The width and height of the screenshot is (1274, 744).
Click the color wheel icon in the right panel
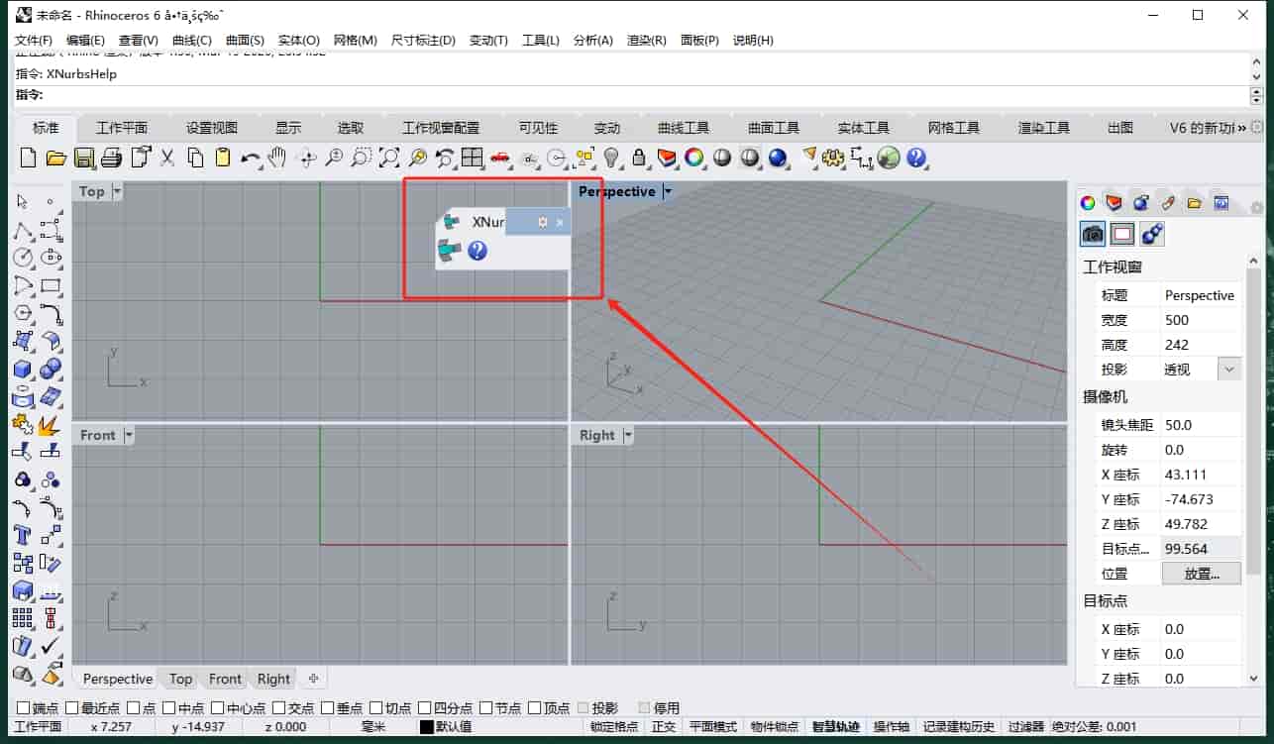1087,202
